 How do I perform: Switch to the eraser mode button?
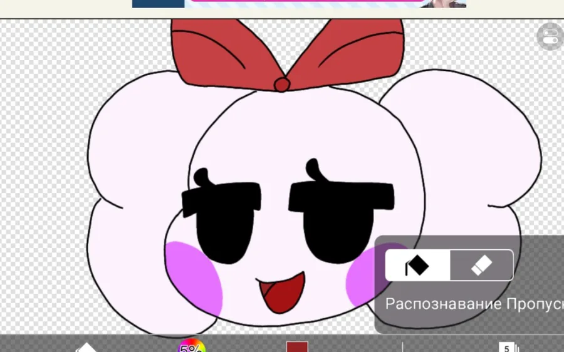point(482,266)
